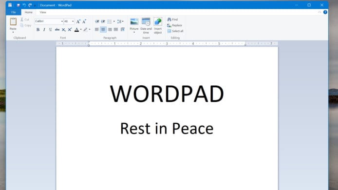Image resolution: width=338 pixels, height=190 pixels.
Task: Click the WordPad app icon in title bar
Action: 10,5
